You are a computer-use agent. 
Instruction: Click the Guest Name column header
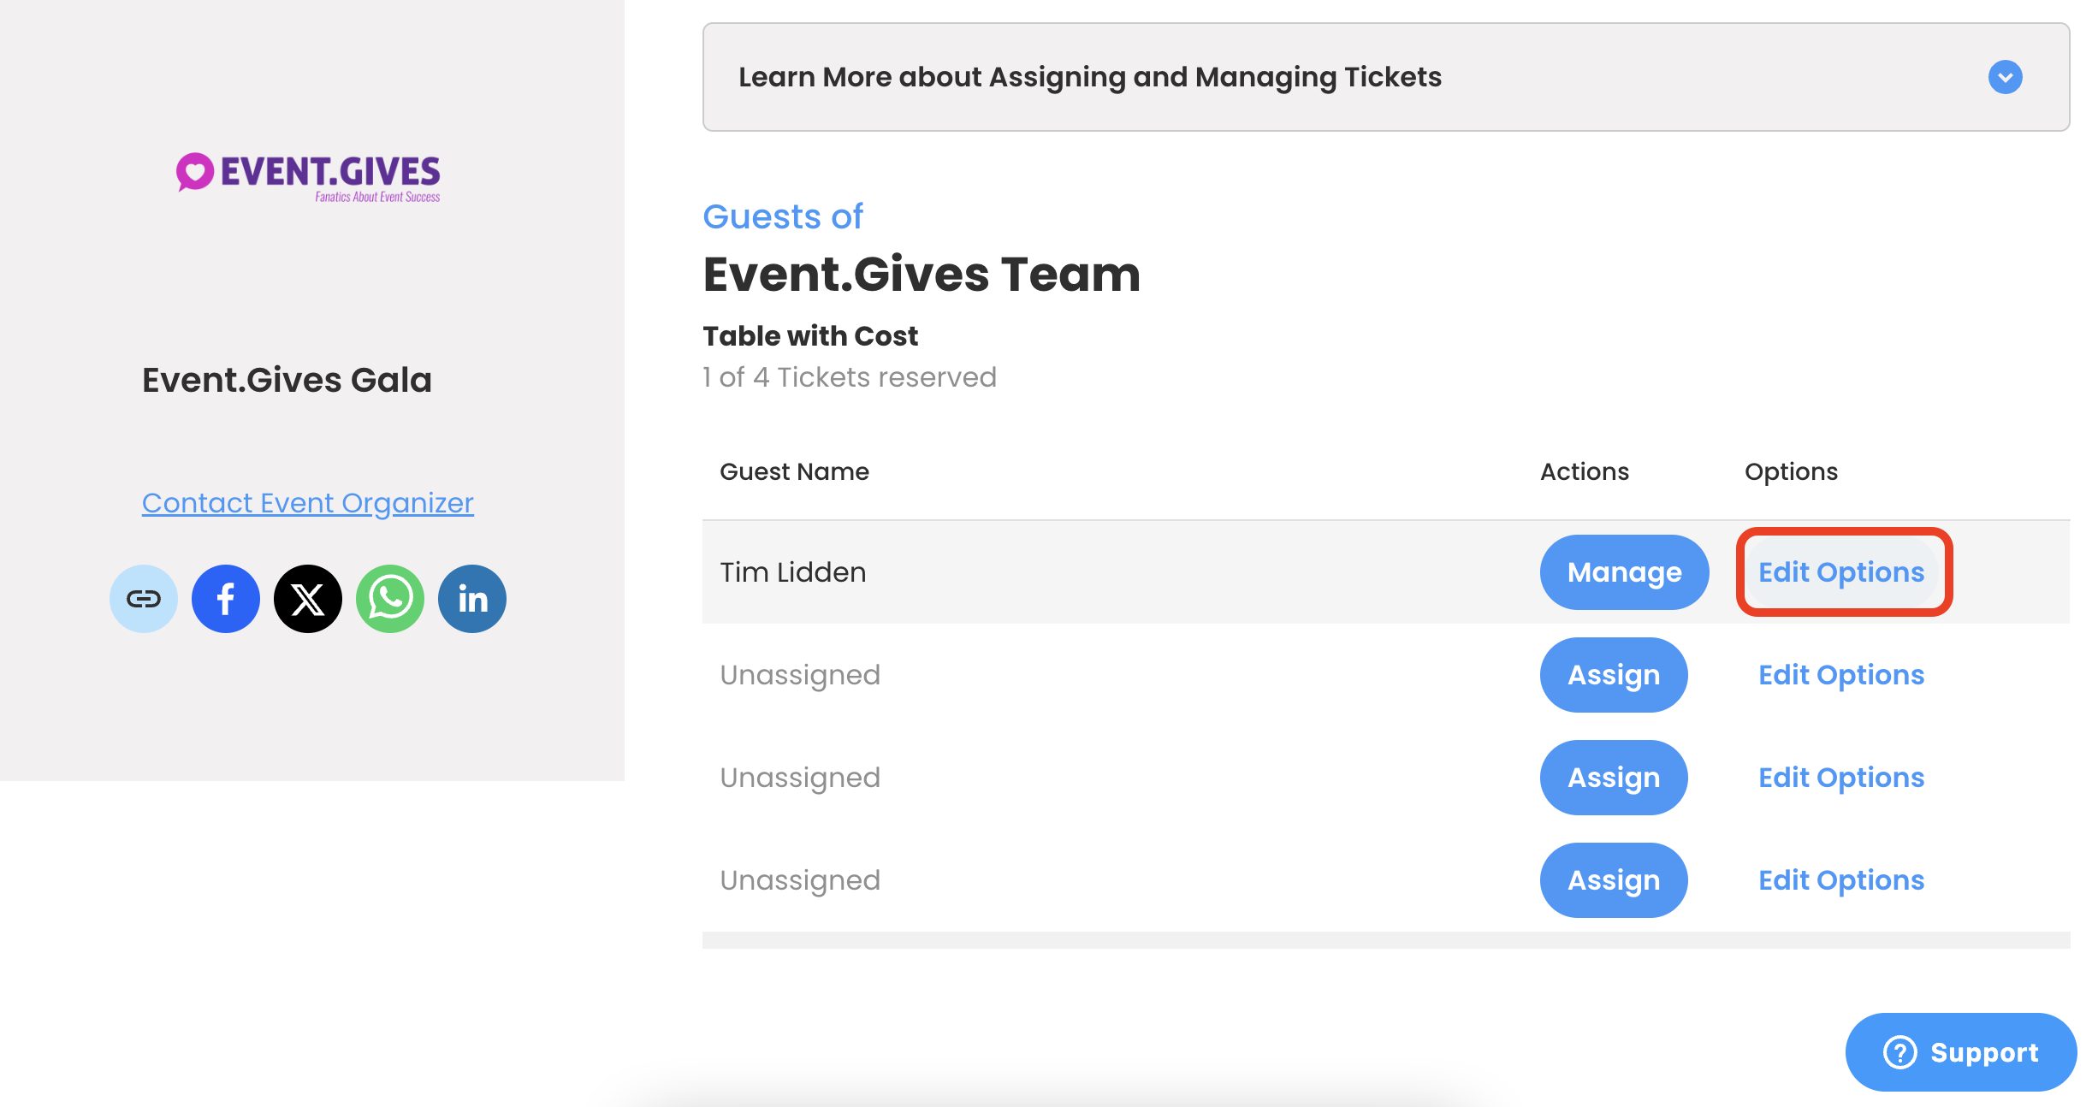click(x=794, y=471)
